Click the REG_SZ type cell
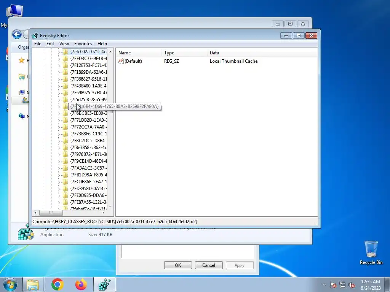 coord(171,61)
